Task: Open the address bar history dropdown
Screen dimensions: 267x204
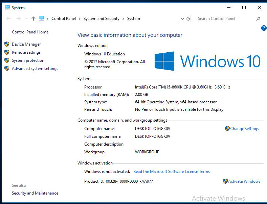Action: click(x=182, y=19)
